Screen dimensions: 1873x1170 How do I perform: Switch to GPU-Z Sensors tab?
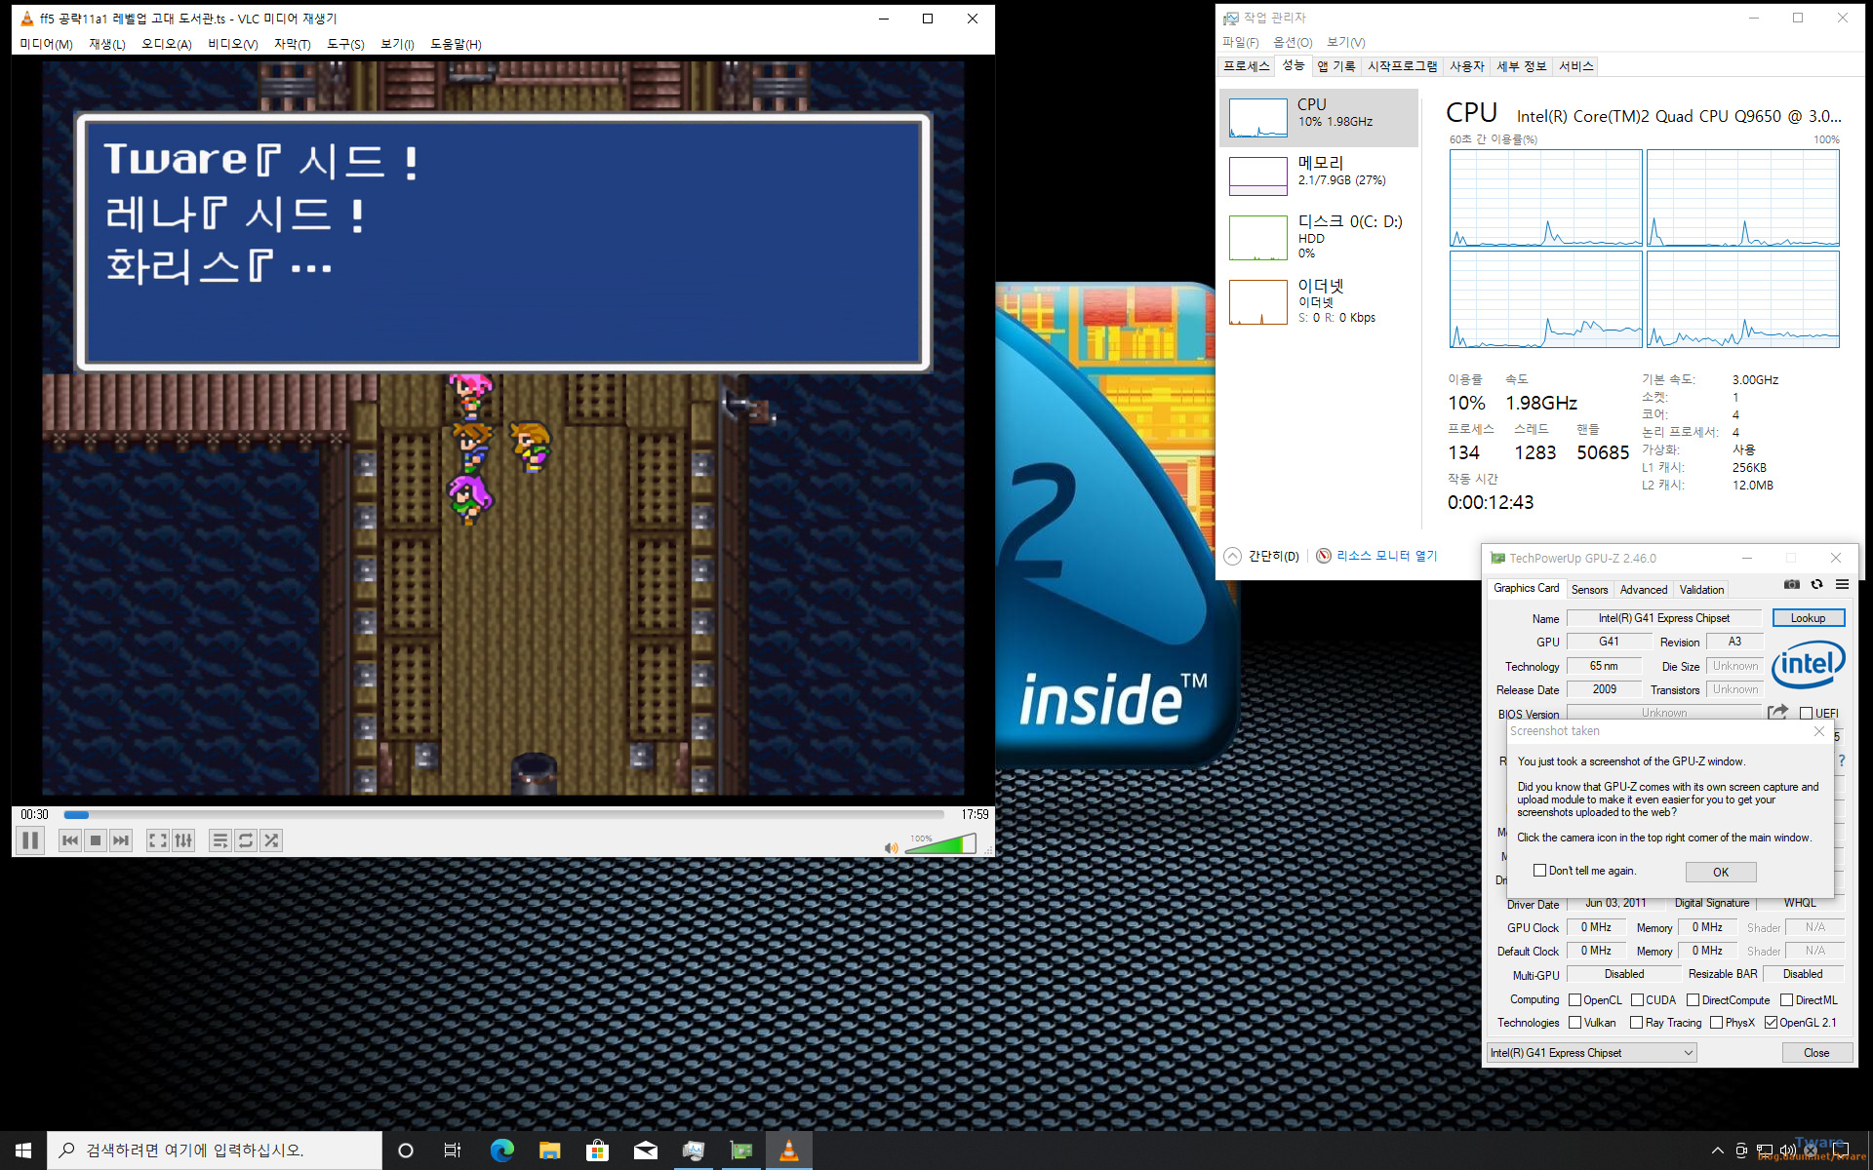click(x=1589, y=590)
